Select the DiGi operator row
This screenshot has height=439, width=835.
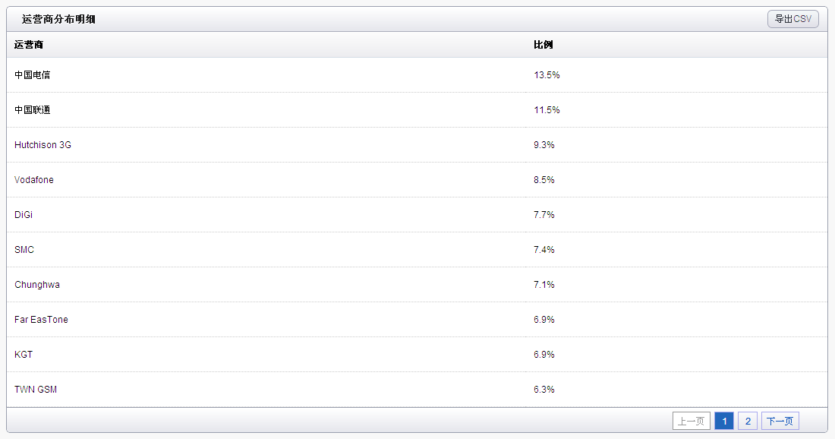pyautogui.click(x=24, y=215)
